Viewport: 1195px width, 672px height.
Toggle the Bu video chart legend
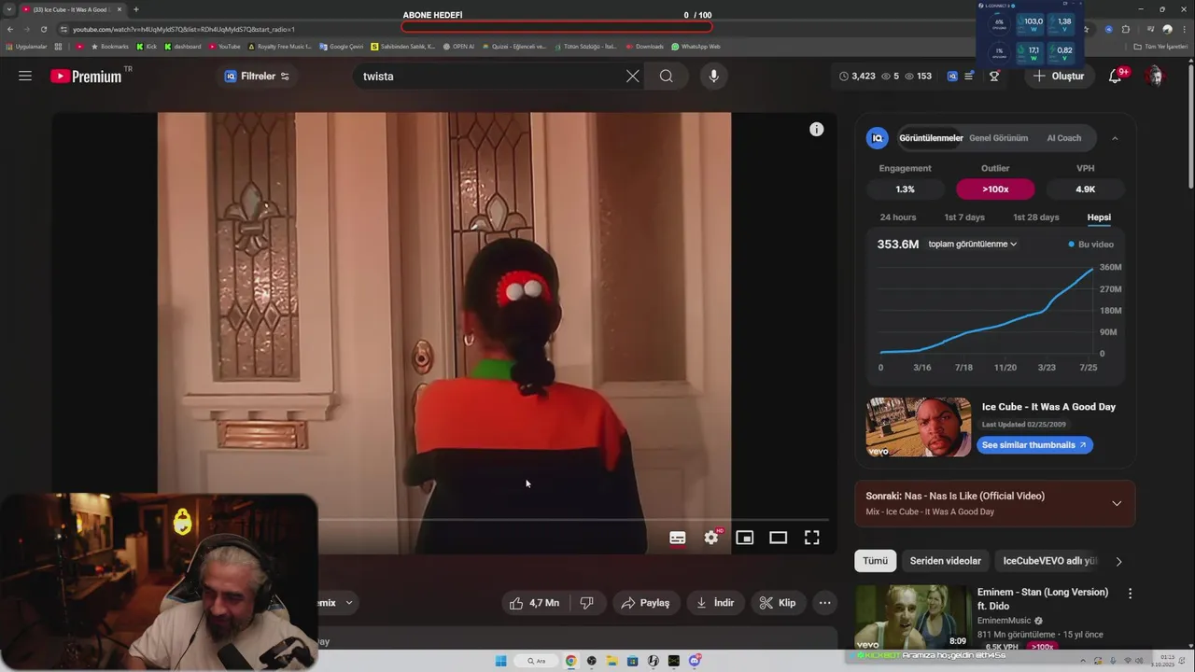[x=1090, y=245]
